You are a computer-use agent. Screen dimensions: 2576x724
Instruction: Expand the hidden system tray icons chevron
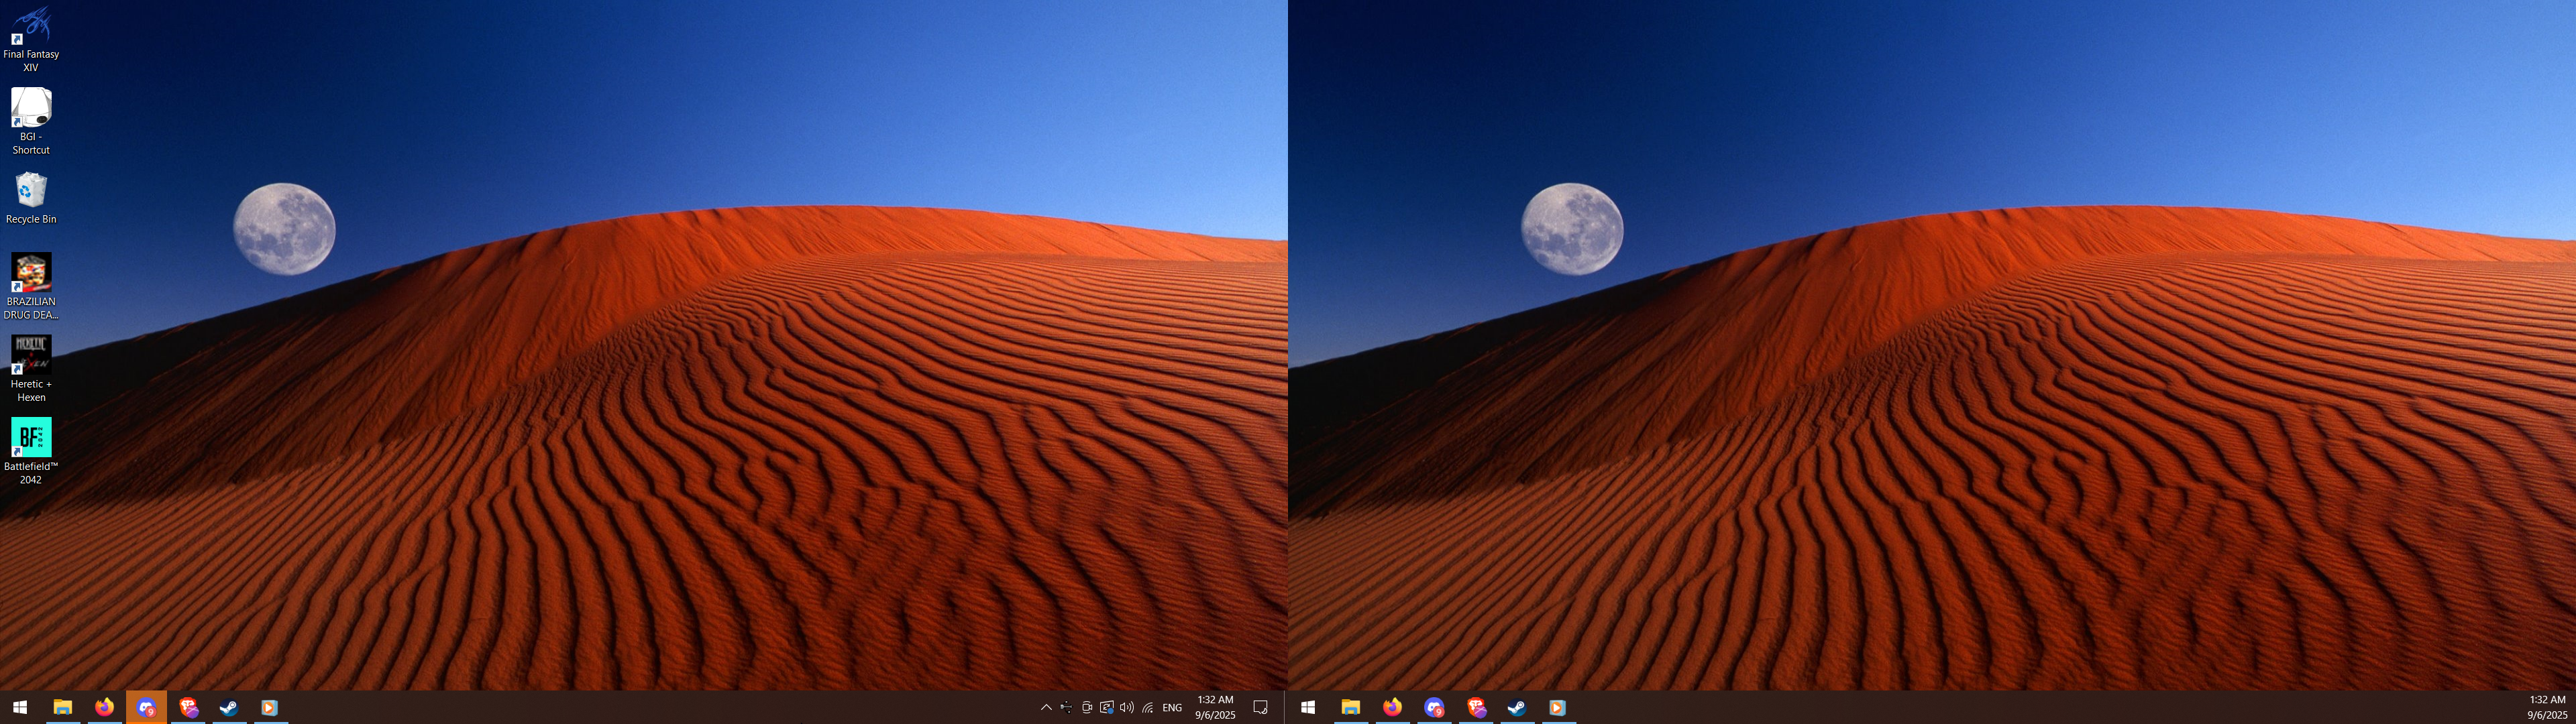(1046, 707)
